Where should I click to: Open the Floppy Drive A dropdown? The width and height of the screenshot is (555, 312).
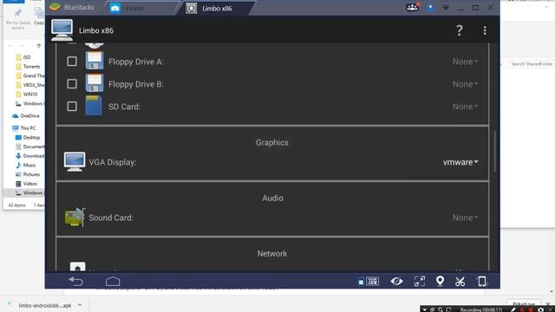465,62
